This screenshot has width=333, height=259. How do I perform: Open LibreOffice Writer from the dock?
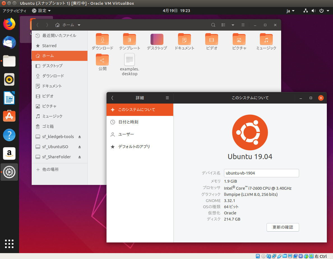[9, 98]
